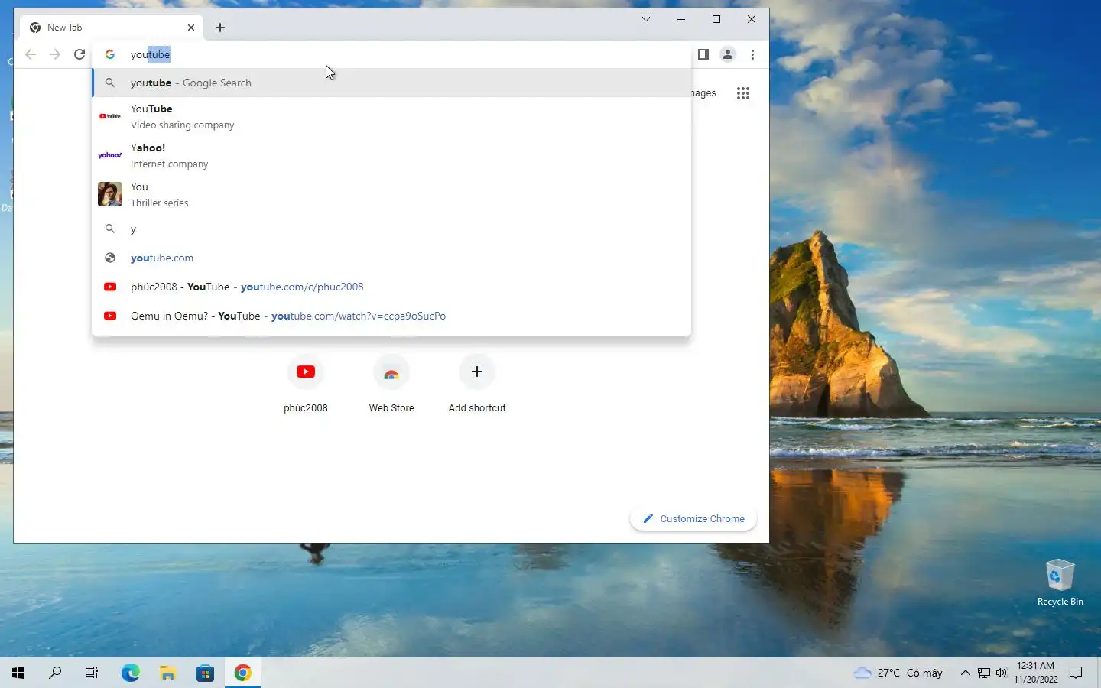Open the taskbar Search icon

(55, 673)
